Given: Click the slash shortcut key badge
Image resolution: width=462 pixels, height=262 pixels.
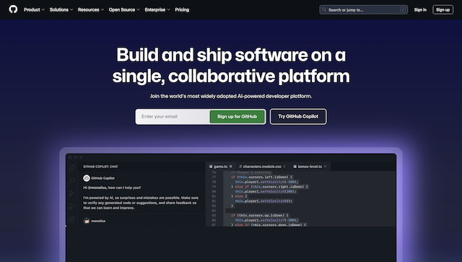Looking at the screenshot, I should coord(403,9).
